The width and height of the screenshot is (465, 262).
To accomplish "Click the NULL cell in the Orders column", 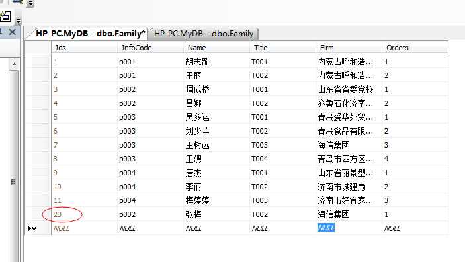I will point(415,228).
